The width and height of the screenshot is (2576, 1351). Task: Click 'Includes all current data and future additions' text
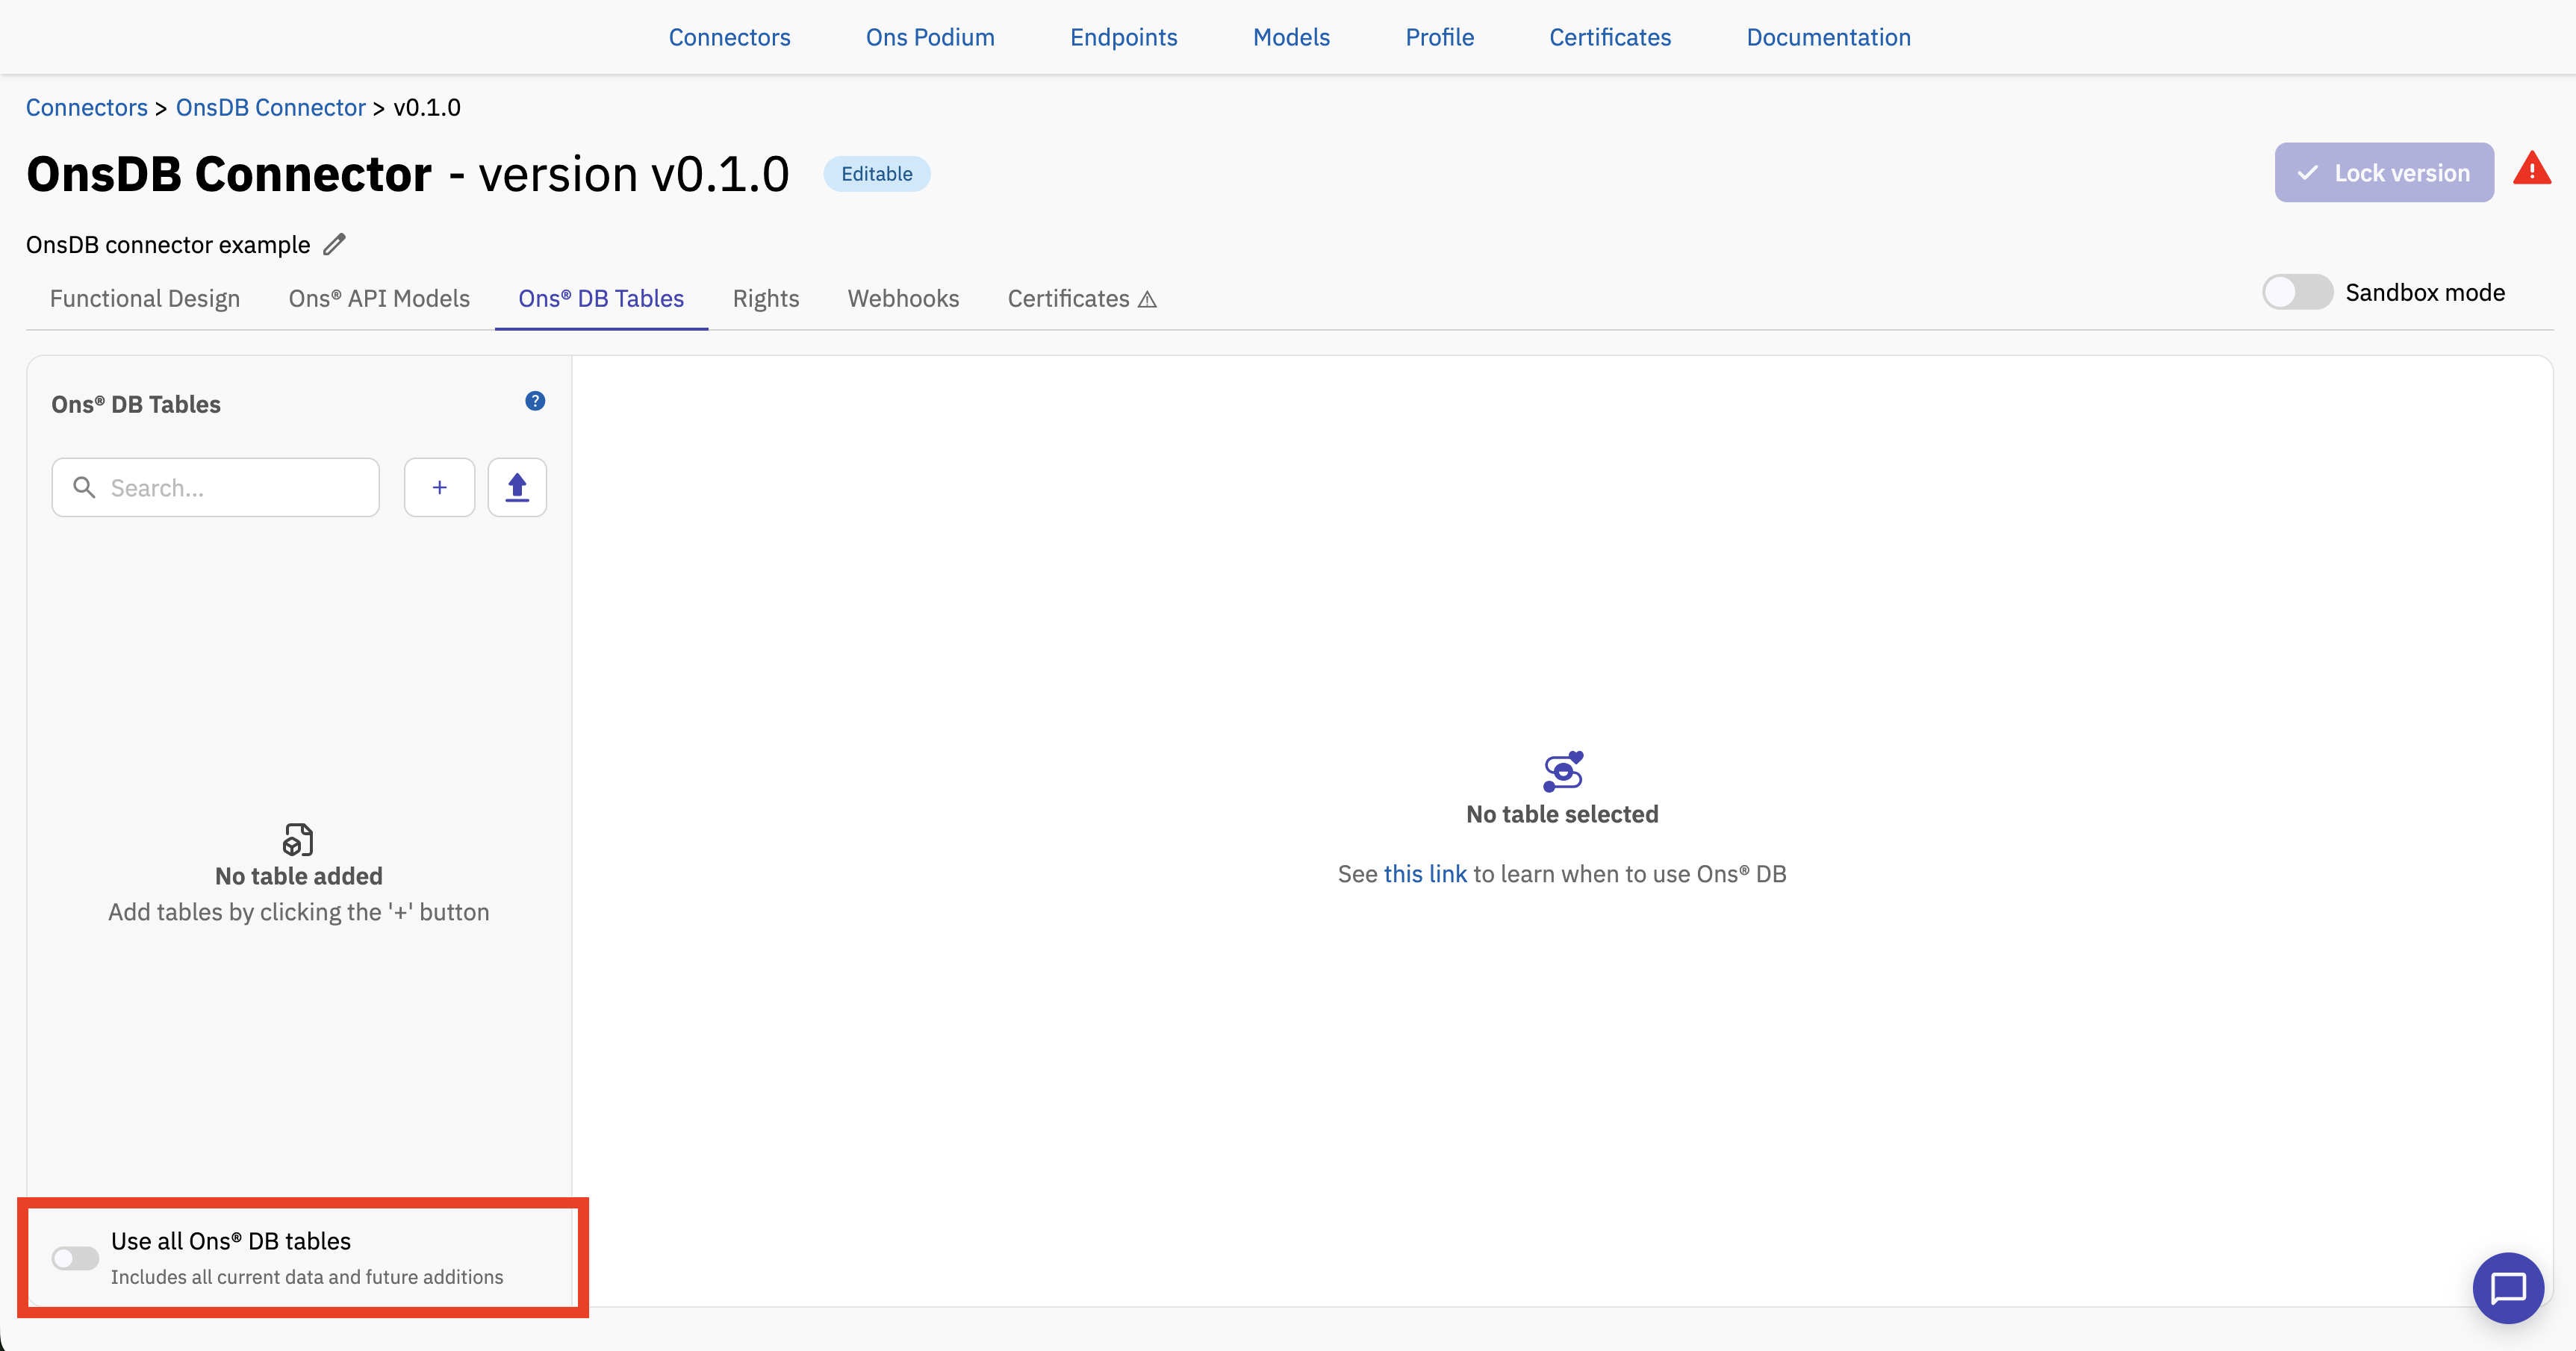pos(307,1277)
